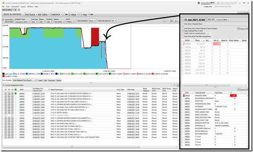Click the magnifier icon in the 17:45 rebid row
Viewport: 253px width, 152px height.
5,102
